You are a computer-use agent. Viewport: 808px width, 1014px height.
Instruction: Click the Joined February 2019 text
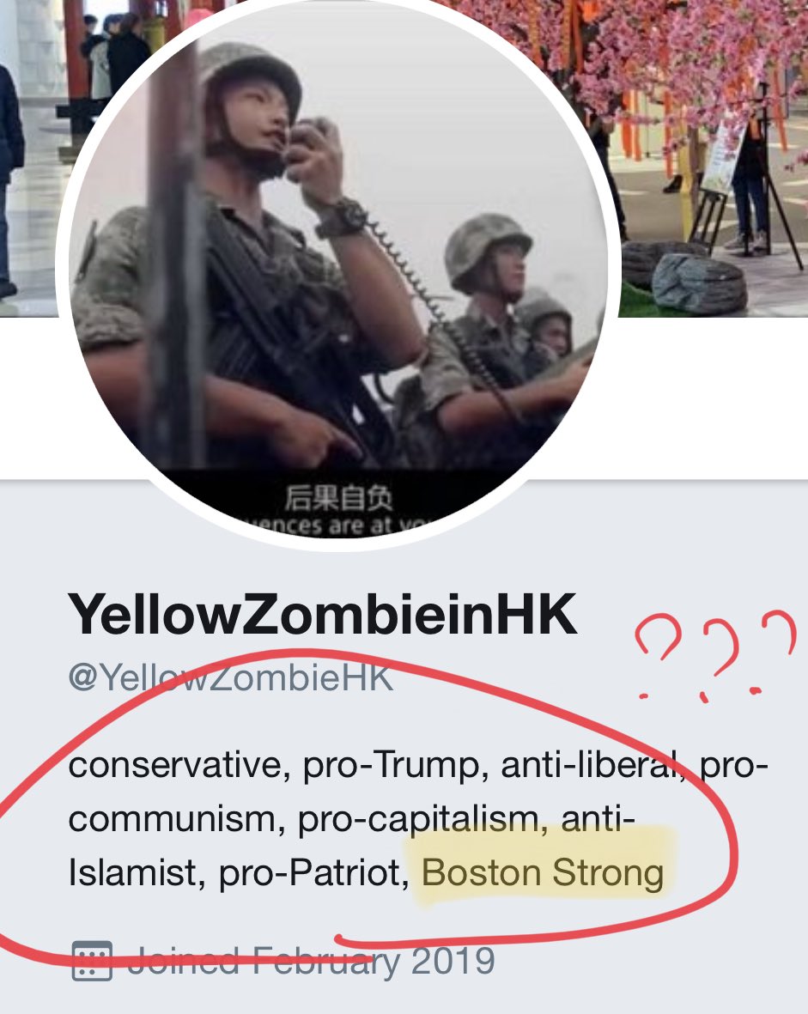311,961
